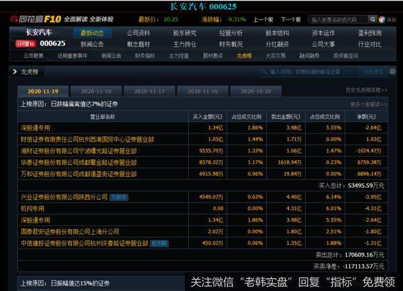Image resolution: width=403 pixels, height=291 pixels.
Task: Open 兴业证券股份有限公司陕西分公司 row
Action: [64, 197]
